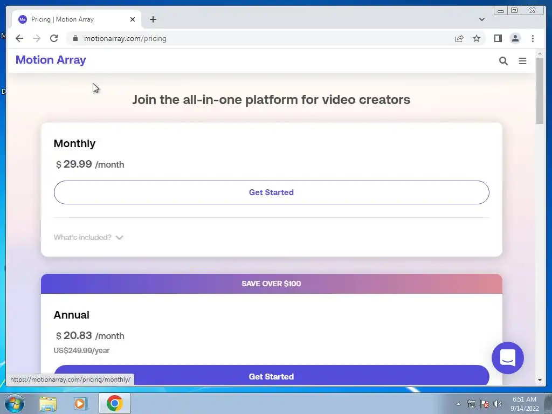Reload the page with refresh icon
Screen dimensions: 552x414
54,38
